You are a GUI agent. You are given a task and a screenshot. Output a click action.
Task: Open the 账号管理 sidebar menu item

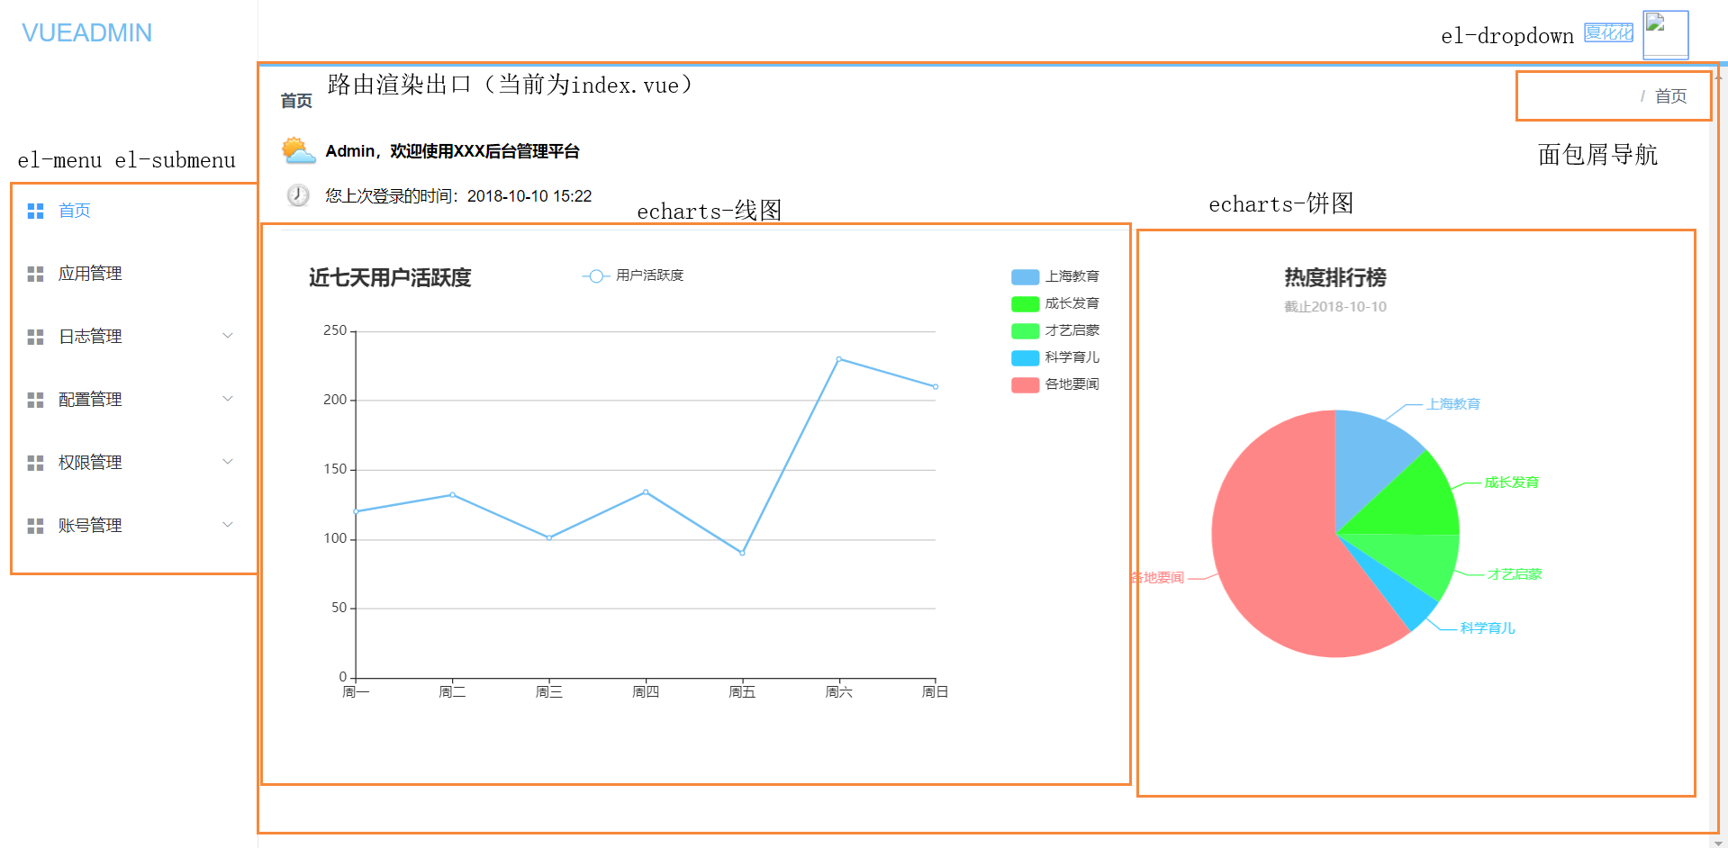(90, 526)
